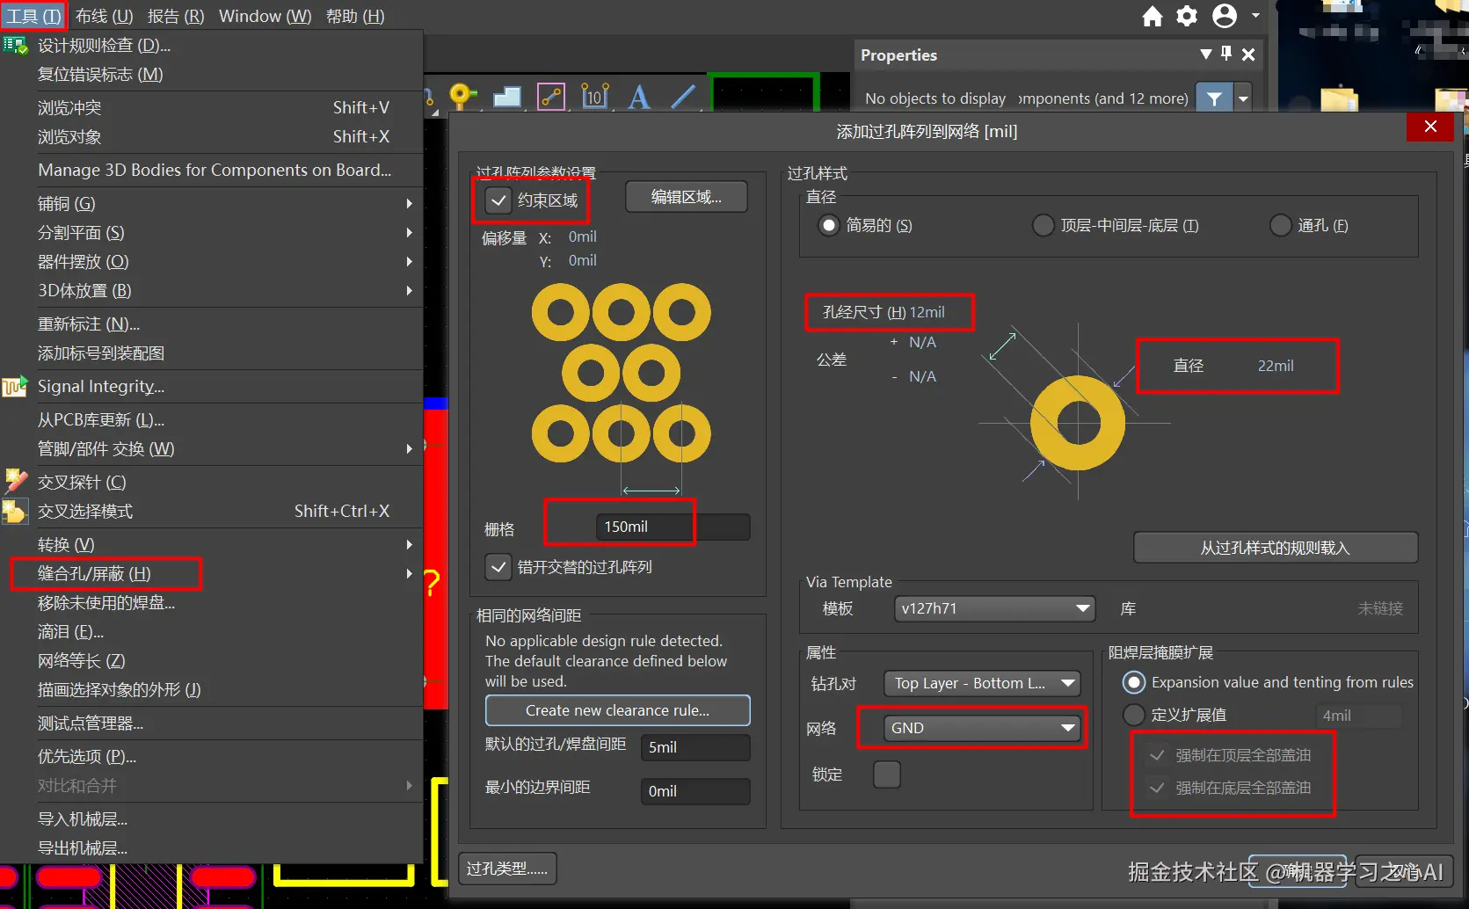The width and height of the screenshot is (1469, 909).
Task: Open the Properties panel options triangle
Action: [x=1206, y=54]
